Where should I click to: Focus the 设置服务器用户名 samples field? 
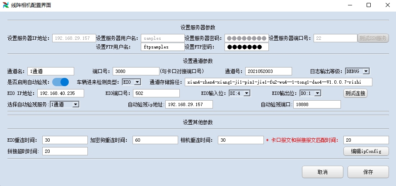tap(163, 38)
